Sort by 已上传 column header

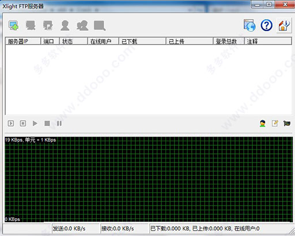point(190,41)
